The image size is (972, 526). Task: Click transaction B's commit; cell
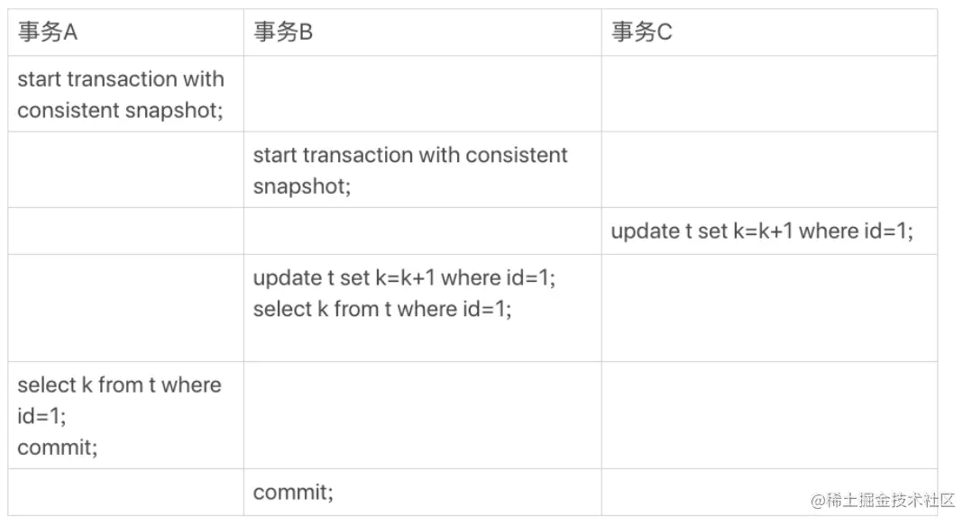click(292, 493)
